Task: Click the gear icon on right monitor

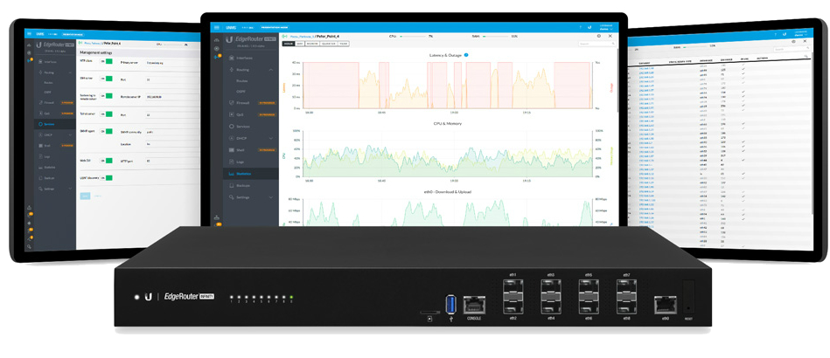Action: click(793, 41)
